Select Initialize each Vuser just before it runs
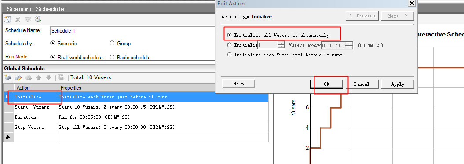Image resolution: width=464 pixels, height=164 pixels. 229,55
